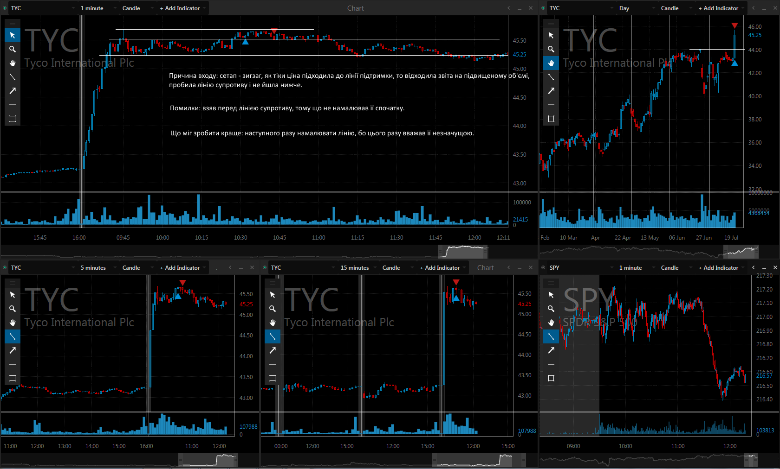
Task: Select the arrow drawing tool in the TYC 15 minutes chart
Action: [273, 350]
